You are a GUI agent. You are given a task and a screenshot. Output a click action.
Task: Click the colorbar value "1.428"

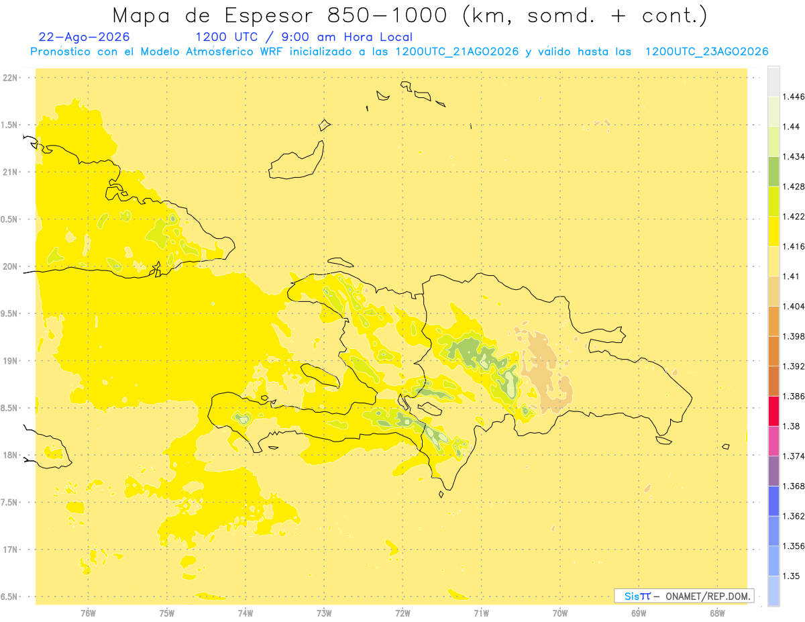coord(794,186)
